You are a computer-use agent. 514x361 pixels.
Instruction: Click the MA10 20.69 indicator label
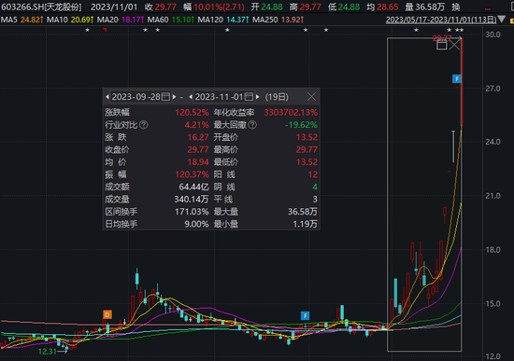coord(70,20)
